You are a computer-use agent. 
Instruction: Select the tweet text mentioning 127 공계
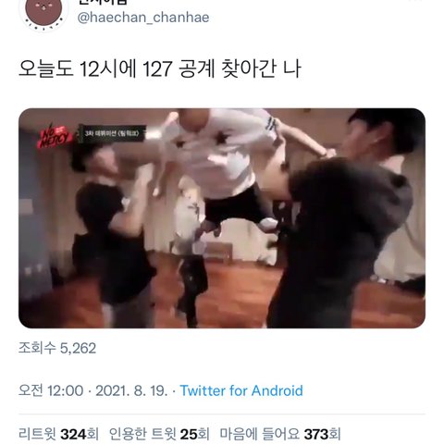click(160, 68)
